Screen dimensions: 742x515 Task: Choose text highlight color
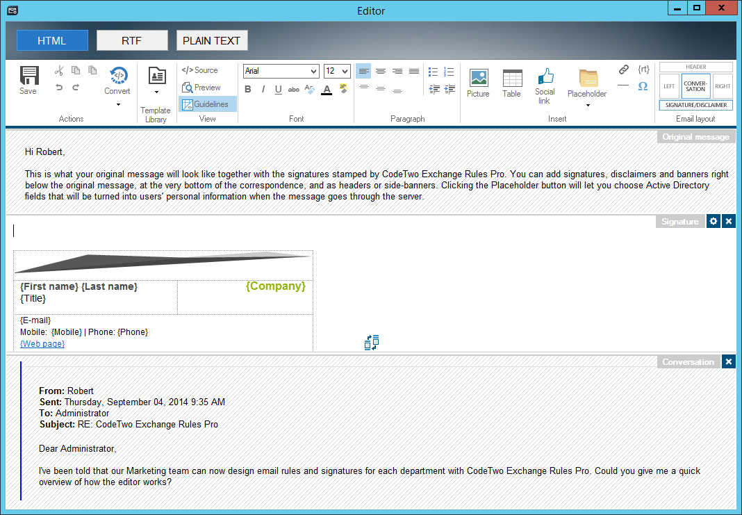(x=343, y=88)
